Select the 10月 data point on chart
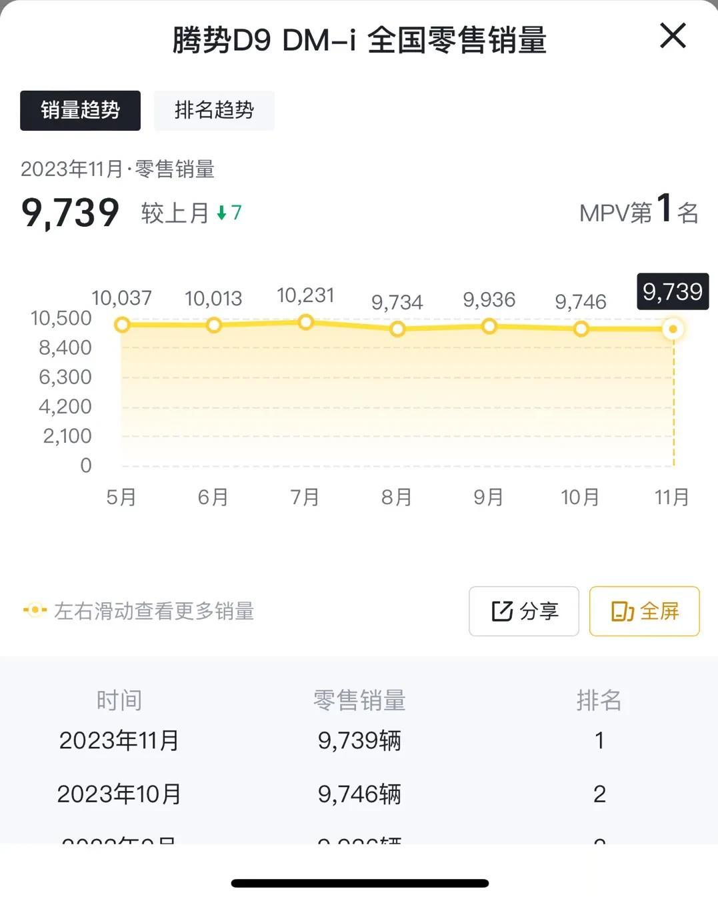 [581, 329]
